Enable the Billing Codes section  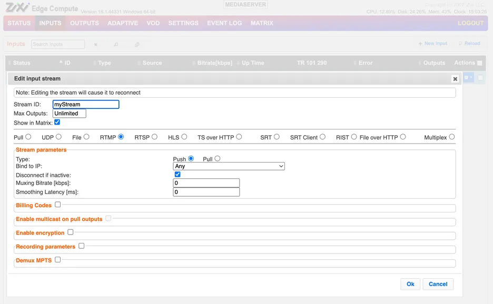tap(57, 205)
